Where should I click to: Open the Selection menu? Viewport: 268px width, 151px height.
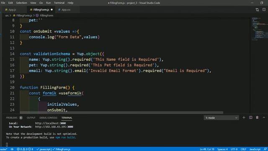21,3
